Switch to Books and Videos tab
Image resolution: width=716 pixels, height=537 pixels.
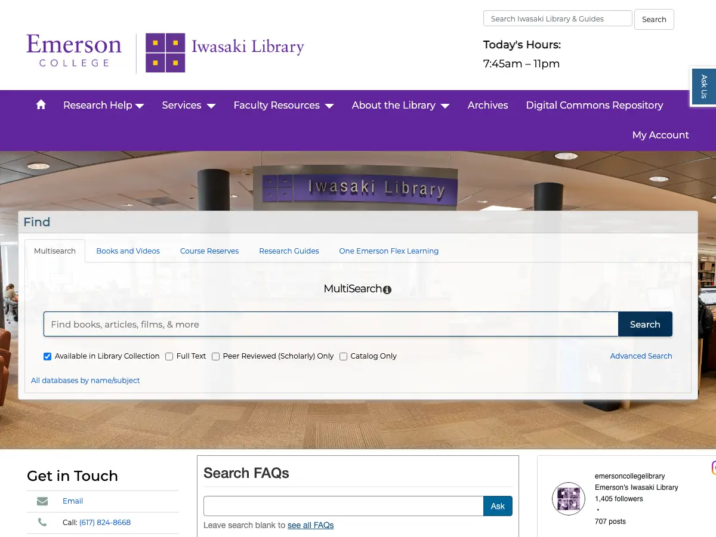(128, 251)
